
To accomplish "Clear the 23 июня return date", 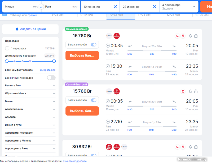I will coord(154,7).
